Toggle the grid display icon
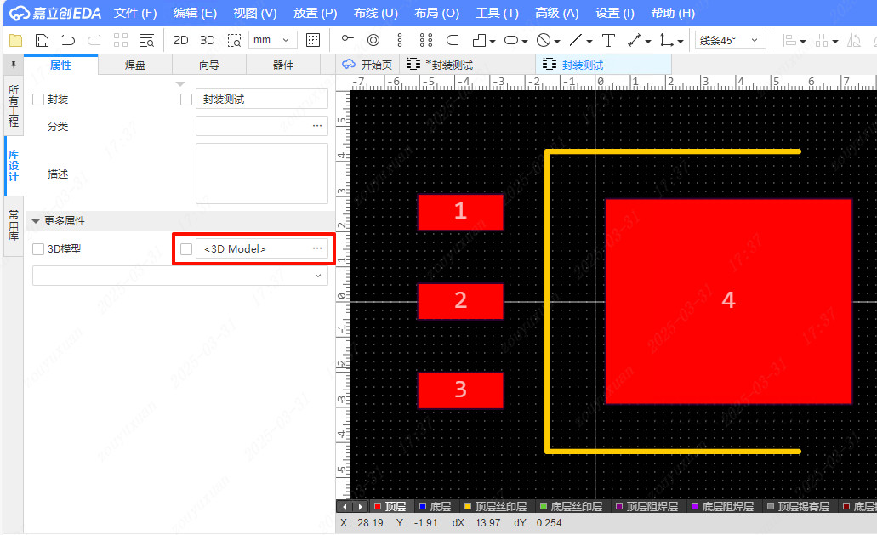 [313, 40]
